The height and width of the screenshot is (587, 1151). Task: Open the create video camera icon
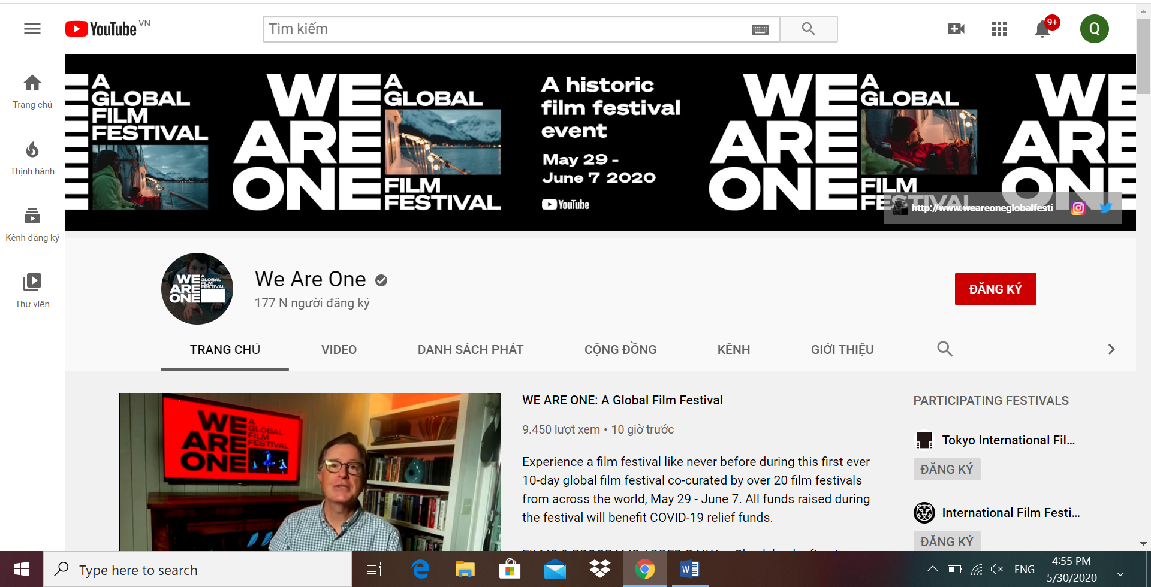956,29
